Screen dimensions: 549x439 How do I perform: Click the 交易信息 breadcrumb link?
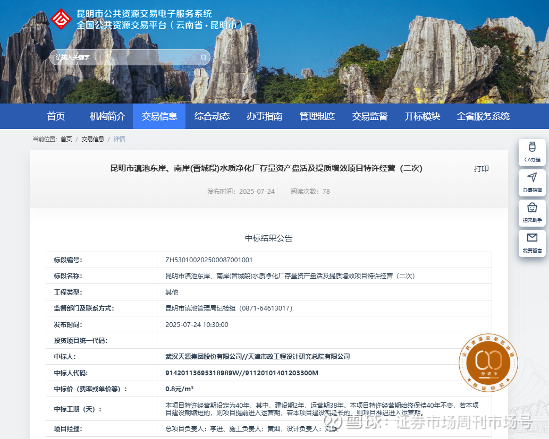click(x=93, y=139)
